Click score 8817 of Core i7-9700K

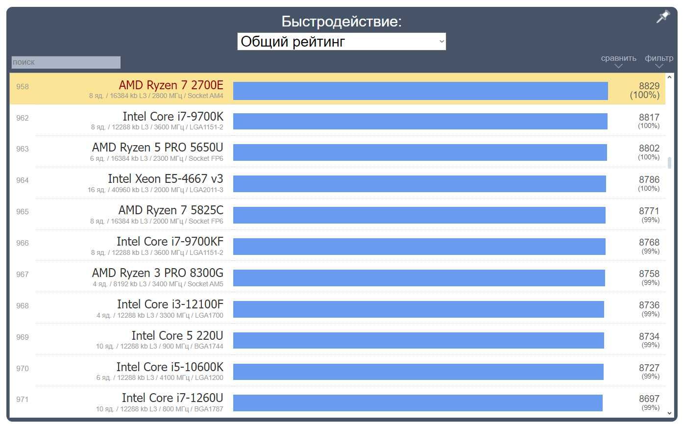pyautogui.click(x=649, y=117)
